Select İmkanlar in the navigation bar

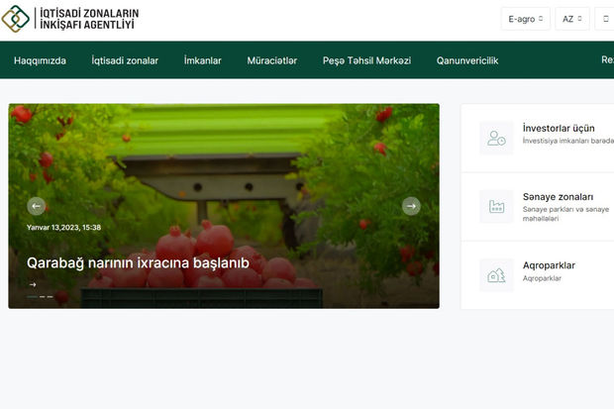pyautogui.click(x=203, y=60)
